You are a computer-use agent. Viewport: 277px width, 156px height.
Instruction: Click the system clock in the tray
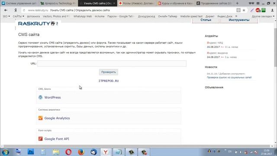267,152
